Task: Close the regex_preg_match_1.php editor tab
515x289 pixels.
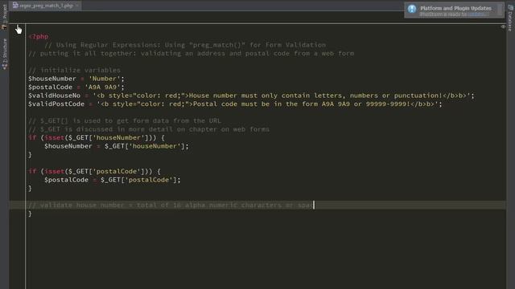Action: tap(77, 6)
